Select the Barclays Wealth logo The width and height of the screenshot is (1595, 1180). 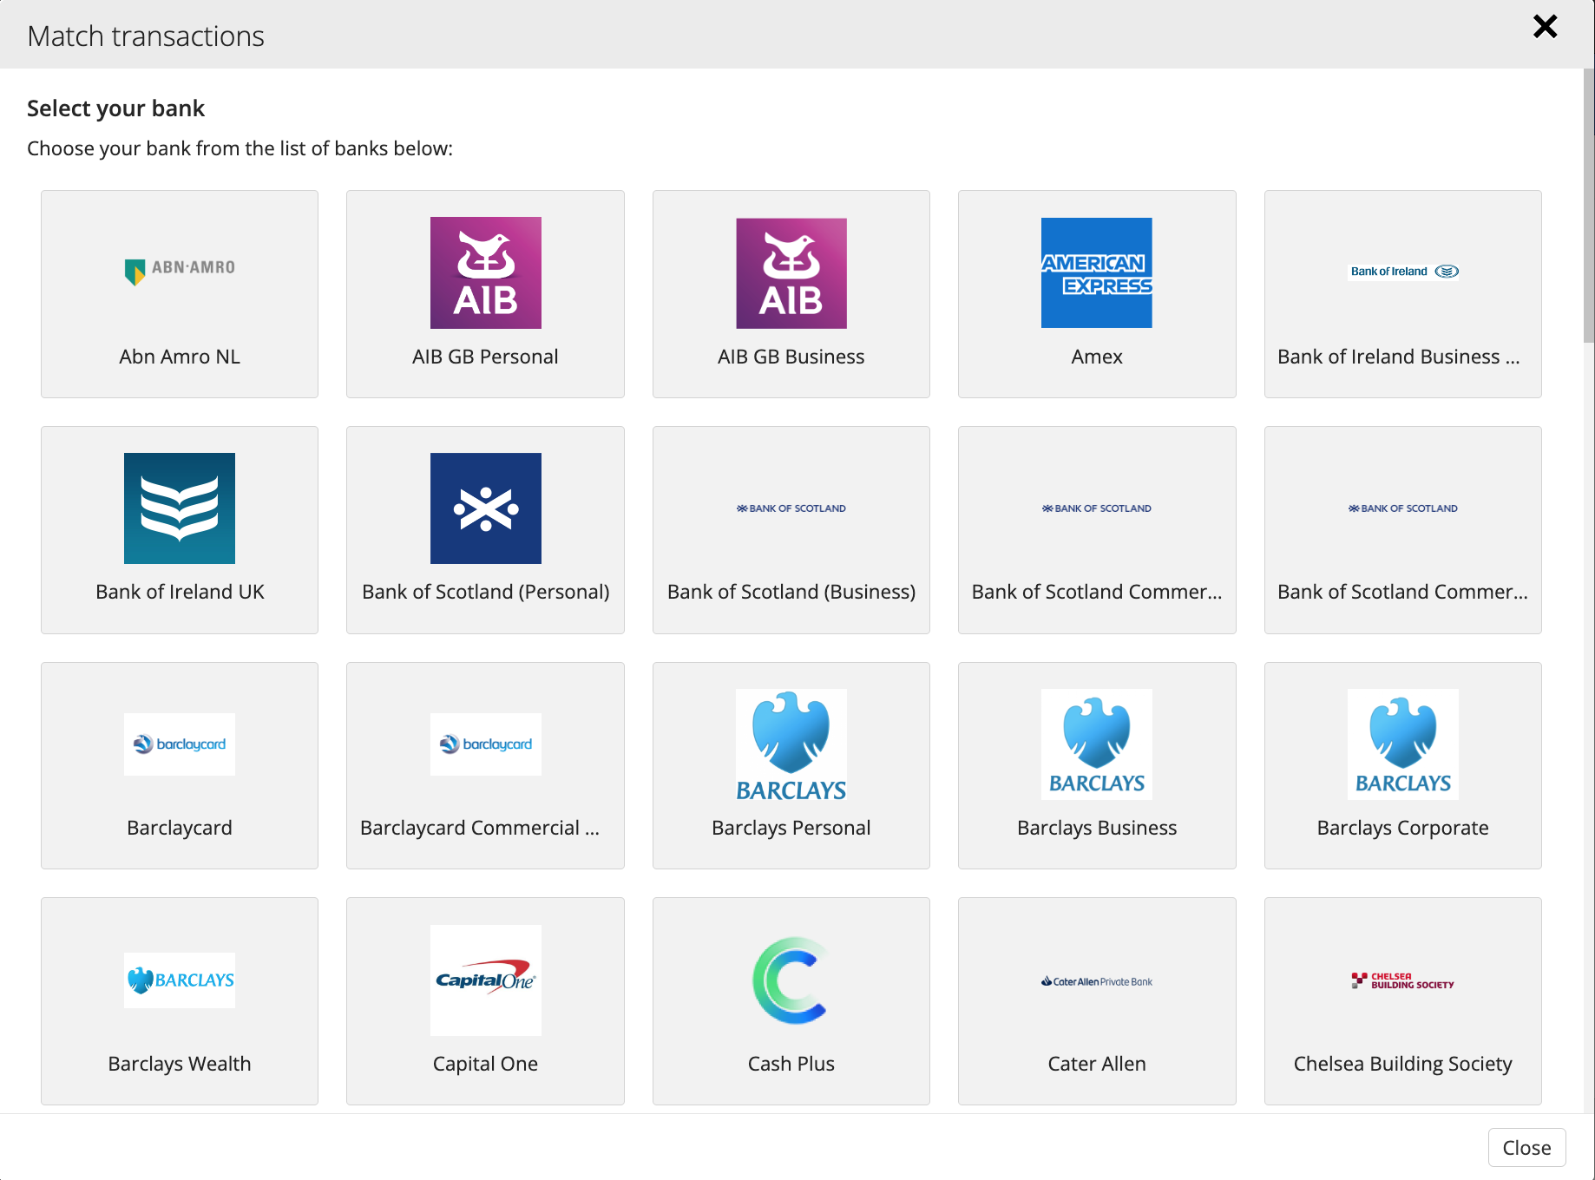[x=180, y=980]
